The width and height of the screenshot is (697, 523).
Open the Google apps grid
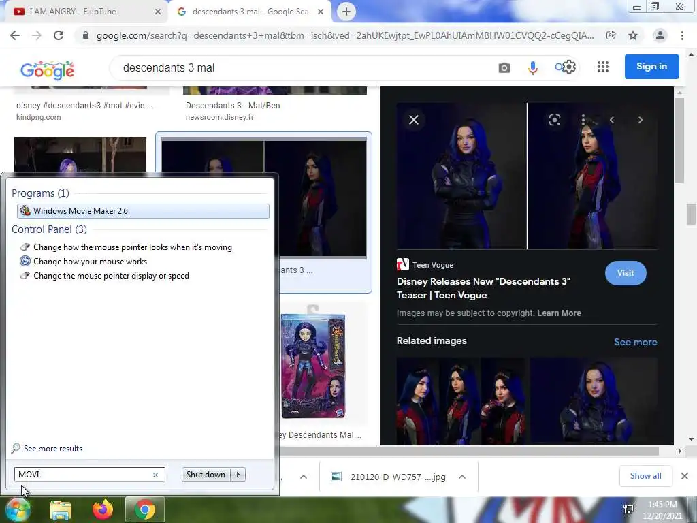tap(603, 67)
